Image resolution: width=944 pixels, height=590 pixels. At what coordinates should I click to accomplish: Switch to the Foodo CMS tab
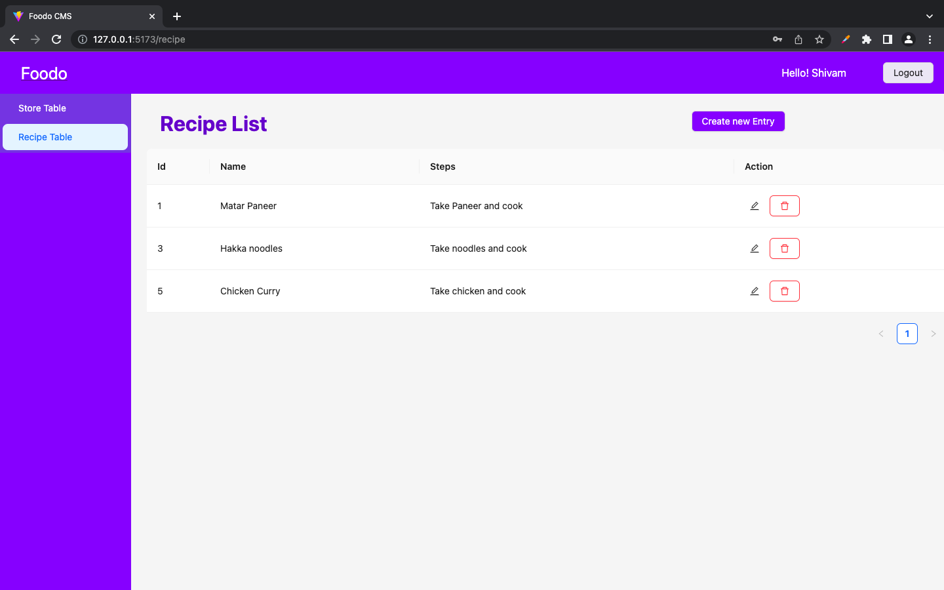tap(84, 16)
